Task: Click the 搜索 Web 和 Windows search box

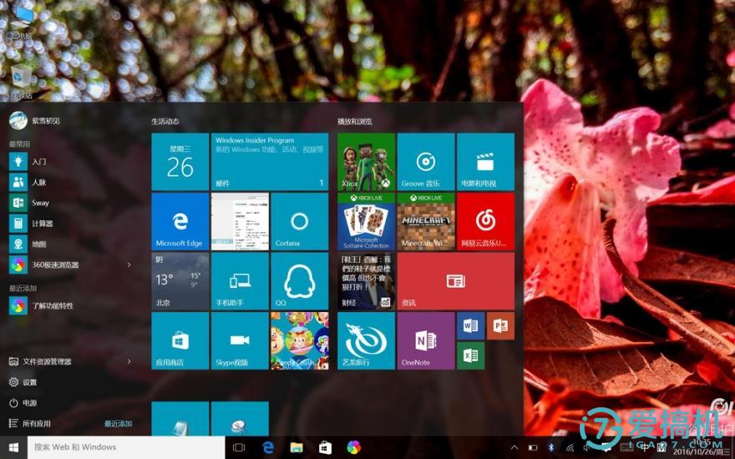Action: click(x=125, y=447)
